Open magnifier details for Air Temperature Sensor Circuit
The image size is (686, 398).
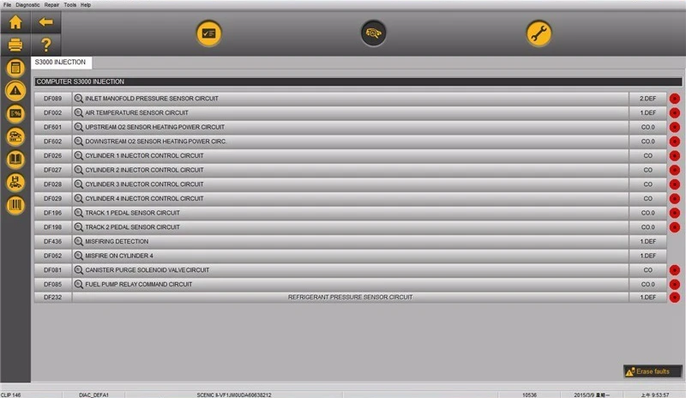click(x=78, y=113)
